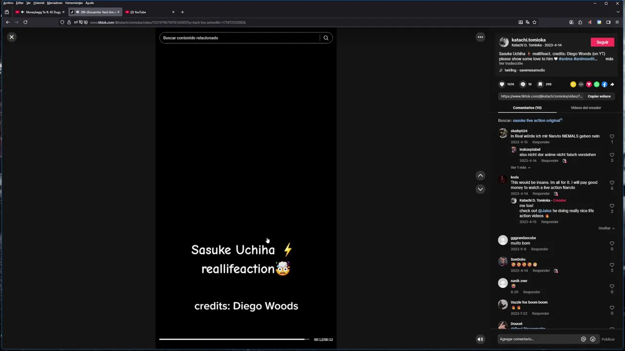Go to previous video with up arrow

click(x=480, y=175)
